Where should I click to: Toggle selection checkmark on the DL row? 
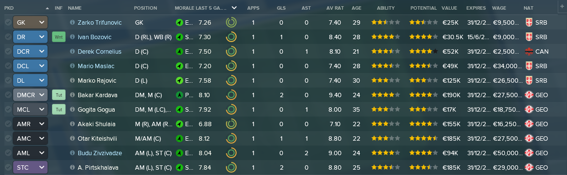[x=8, y=81]
